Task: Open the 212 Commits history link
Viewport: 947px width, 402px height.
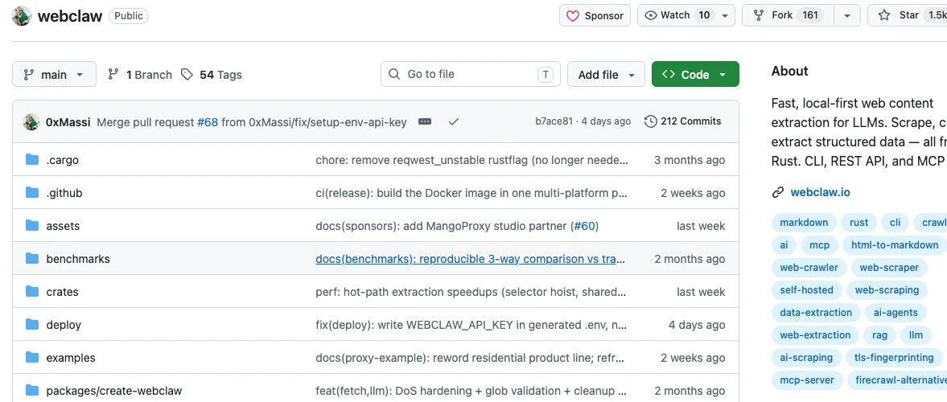Action: 683,121
